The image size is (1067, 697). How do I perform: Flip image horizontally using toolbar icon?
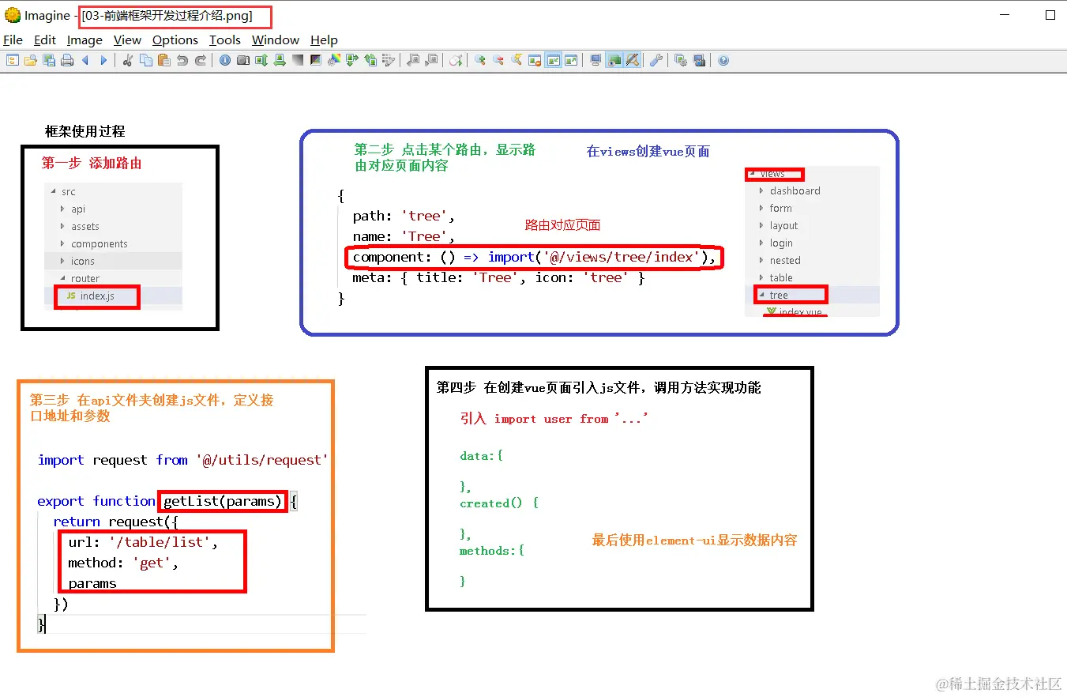280,60
